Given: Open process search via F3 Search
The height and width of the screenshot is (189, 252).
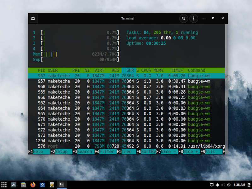Looking at the screenshot, I should 83,152.
